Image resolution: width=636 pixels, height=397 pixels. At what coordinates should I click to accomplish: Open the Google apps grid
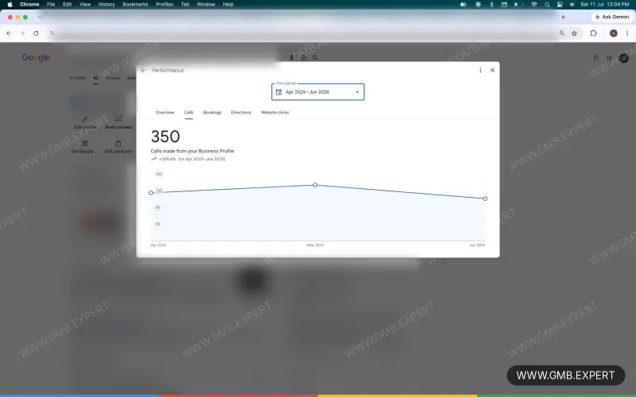(609, 58)
